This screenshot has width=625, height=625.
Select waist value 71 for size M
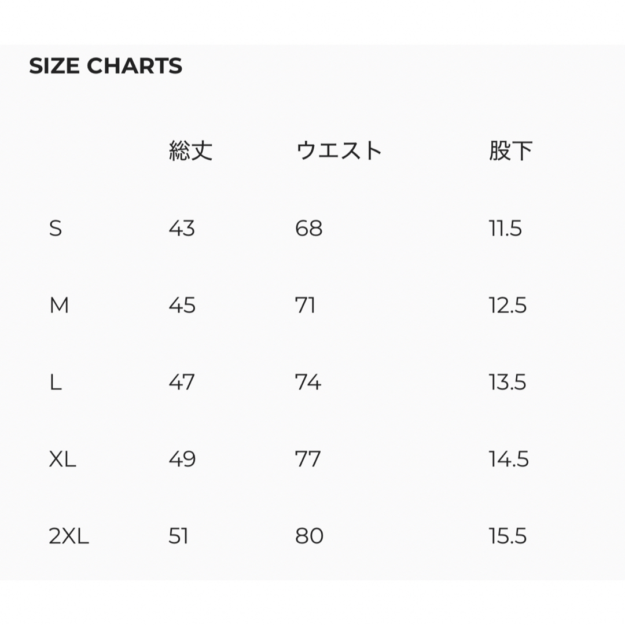pyautogui.click(x=306, y=306)
